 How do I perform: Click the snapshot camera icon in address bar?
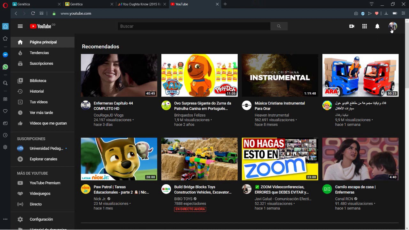click(356, 13)
